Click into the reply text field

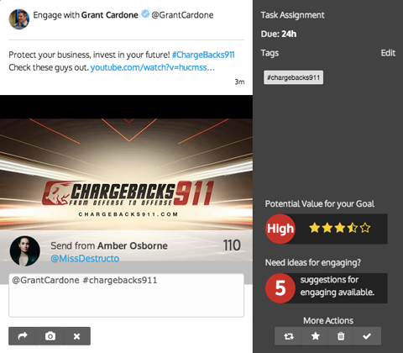point(126,295)
